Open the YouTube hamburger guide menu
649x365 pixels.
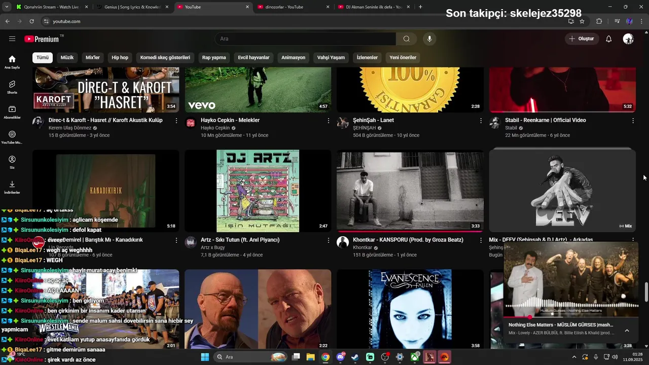tap(12, 39)
